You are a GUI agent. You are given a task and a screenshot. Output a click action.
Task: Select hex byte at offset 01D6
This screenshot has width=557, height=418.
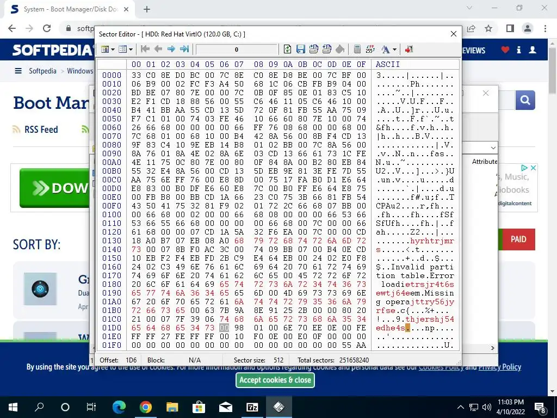tap(224, 328)
